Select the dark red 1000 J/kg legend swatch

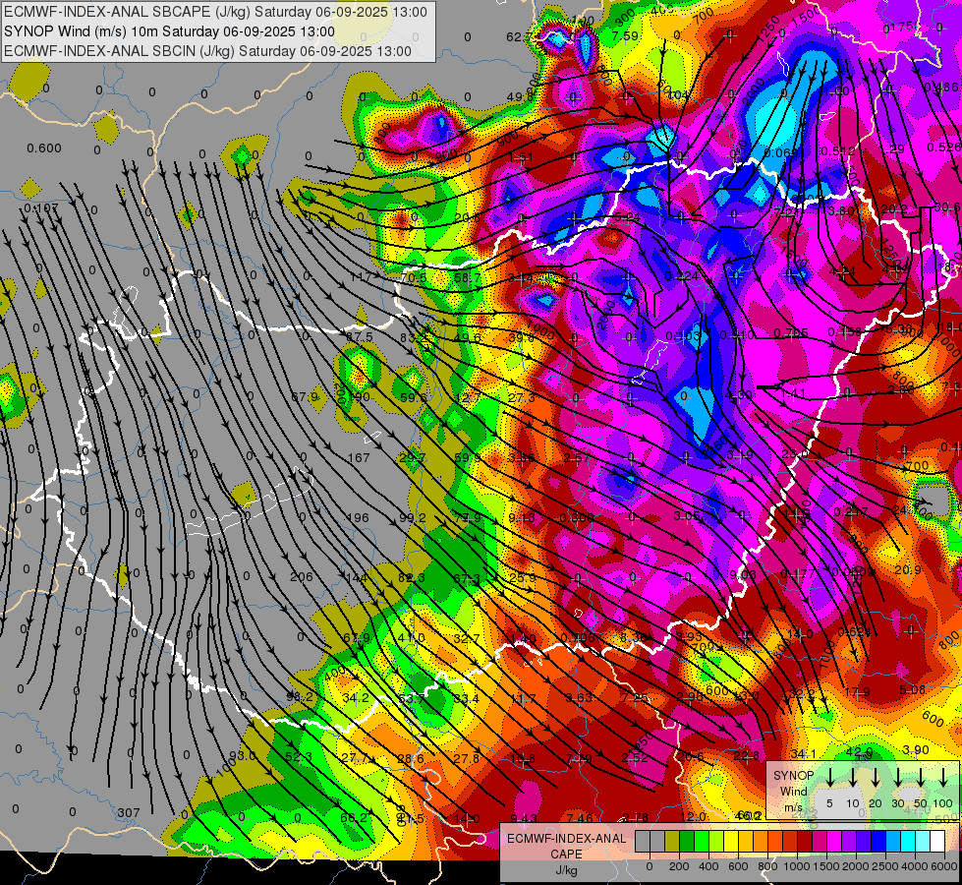(x=805, y=841)
